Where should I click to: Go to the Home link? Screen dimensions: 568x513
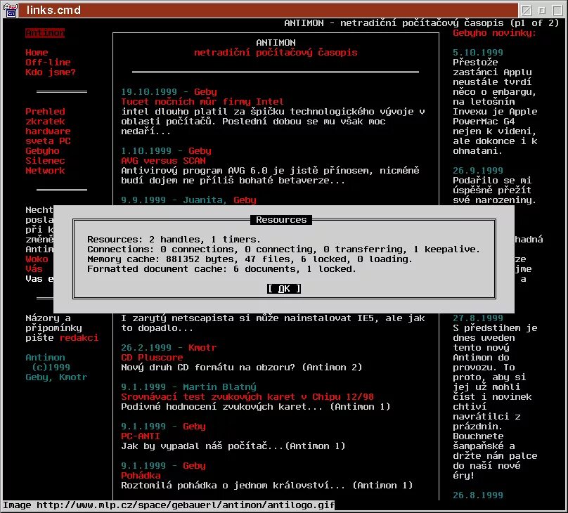[37, 53]
